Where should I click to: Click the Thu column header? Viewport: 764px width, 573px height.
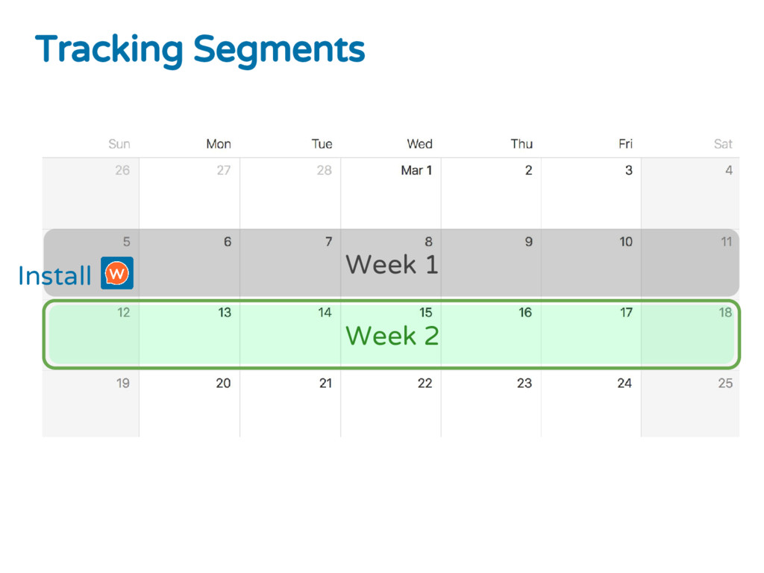[522, 144]
